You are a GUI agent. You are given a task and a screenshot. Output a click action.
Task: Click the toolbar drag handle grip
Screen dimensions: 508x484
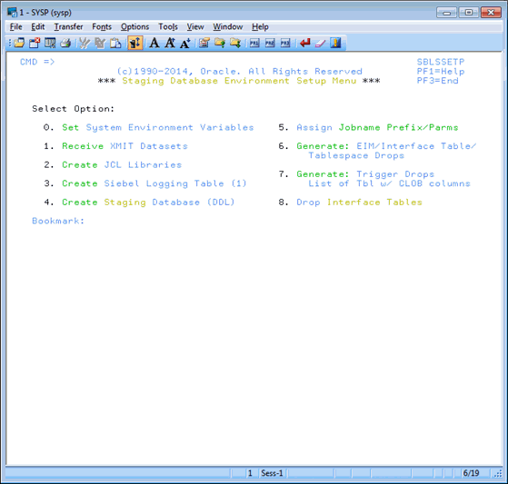click(10, 43)
